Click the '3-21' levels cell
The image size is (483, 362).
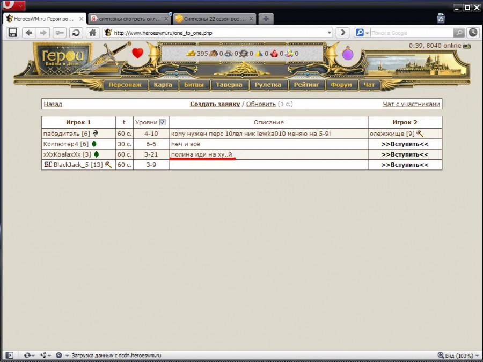[151, 154]
